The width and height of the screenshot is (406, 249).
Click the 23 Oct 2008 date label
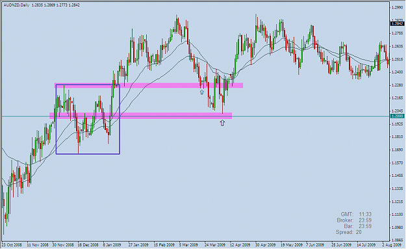(x=12, y=245)
